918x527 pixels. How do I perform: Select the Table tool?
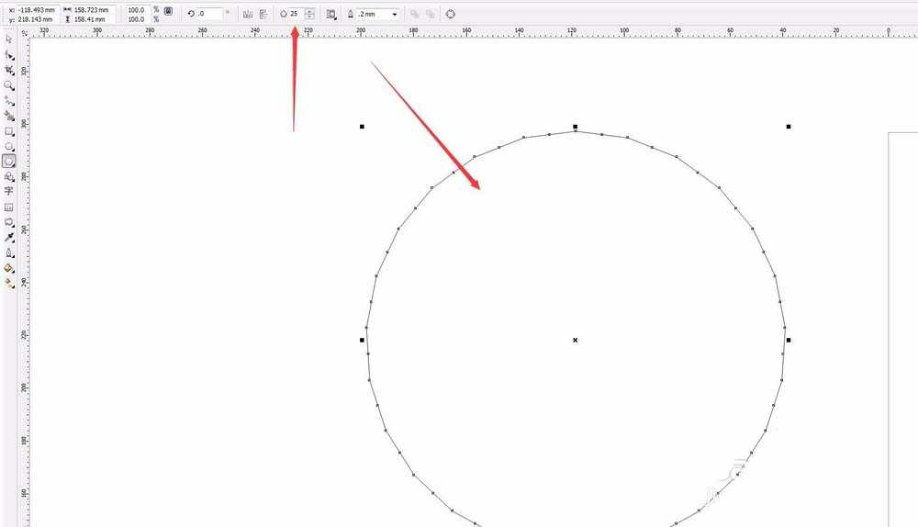point(9,207)
